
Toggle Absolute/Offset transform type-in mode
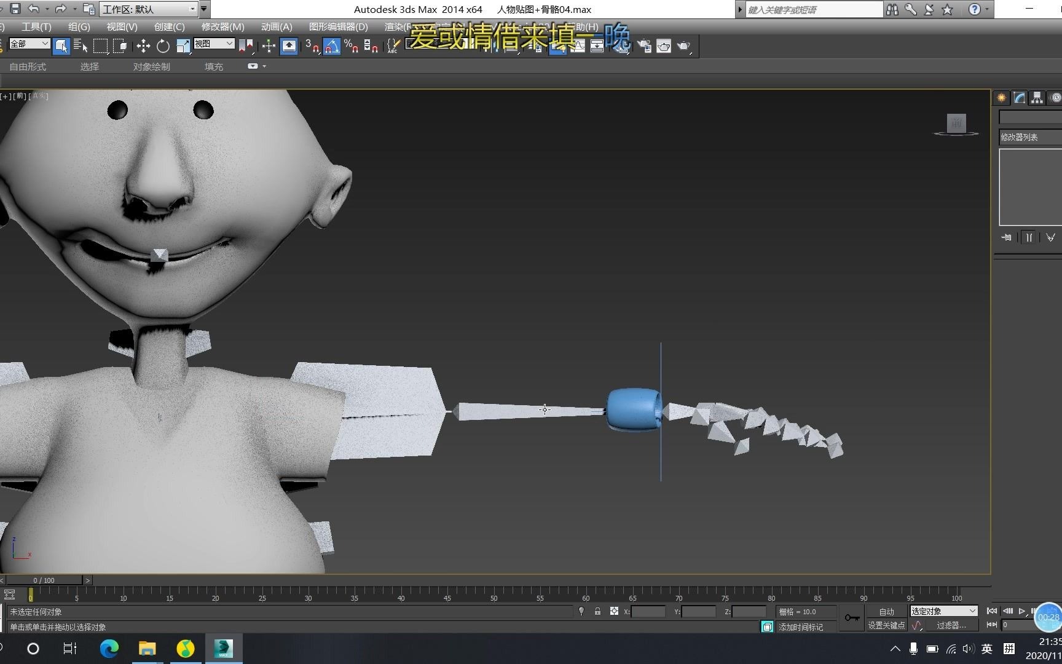coord(614,611)
